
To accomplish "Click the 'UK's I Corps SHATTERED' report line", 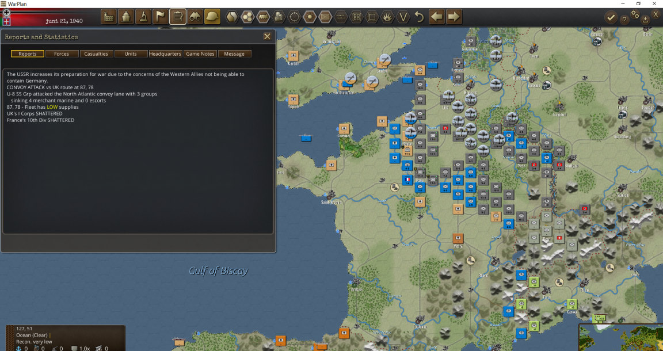I will [x=35, y=113].
